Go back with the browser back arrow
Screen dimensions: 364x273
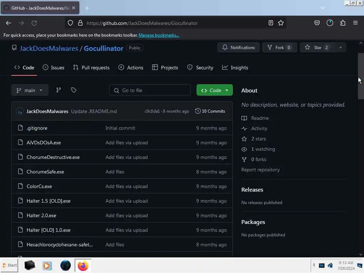[x=9, y=23]
